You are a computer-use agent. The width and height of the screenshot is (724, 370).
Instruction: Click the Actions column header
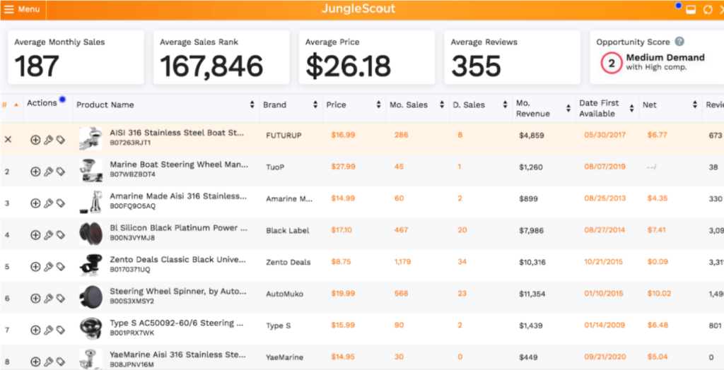(x=42, y=103)
